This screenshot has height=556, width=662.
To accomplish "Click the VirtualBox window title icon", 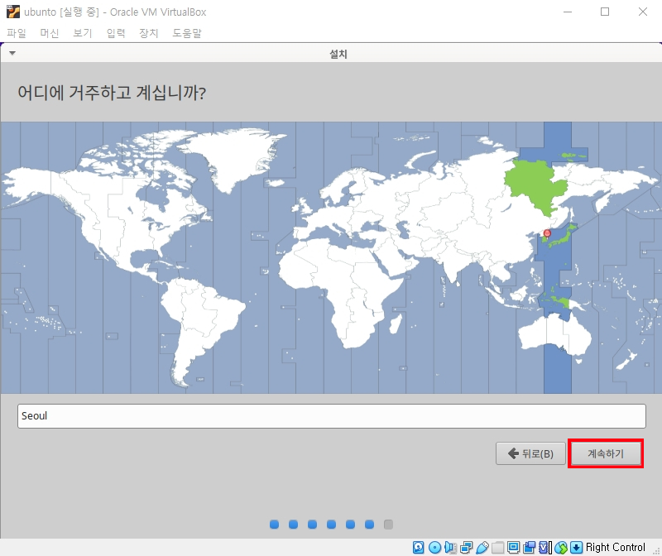I will pyautogui.click(x=13, y=12).
